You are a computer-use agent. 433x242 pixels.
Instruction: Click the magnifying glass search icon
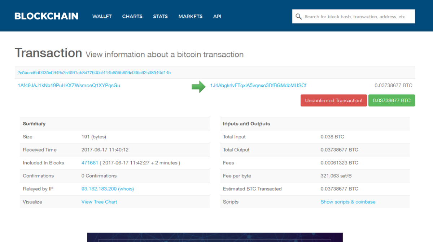click(298, 17)
